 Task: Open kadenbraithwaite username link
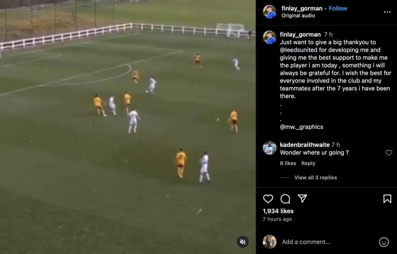tap(305, 145)
